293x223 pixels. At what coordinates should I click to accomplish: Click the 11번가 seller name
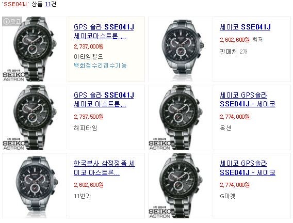click(x=83, y=196)
